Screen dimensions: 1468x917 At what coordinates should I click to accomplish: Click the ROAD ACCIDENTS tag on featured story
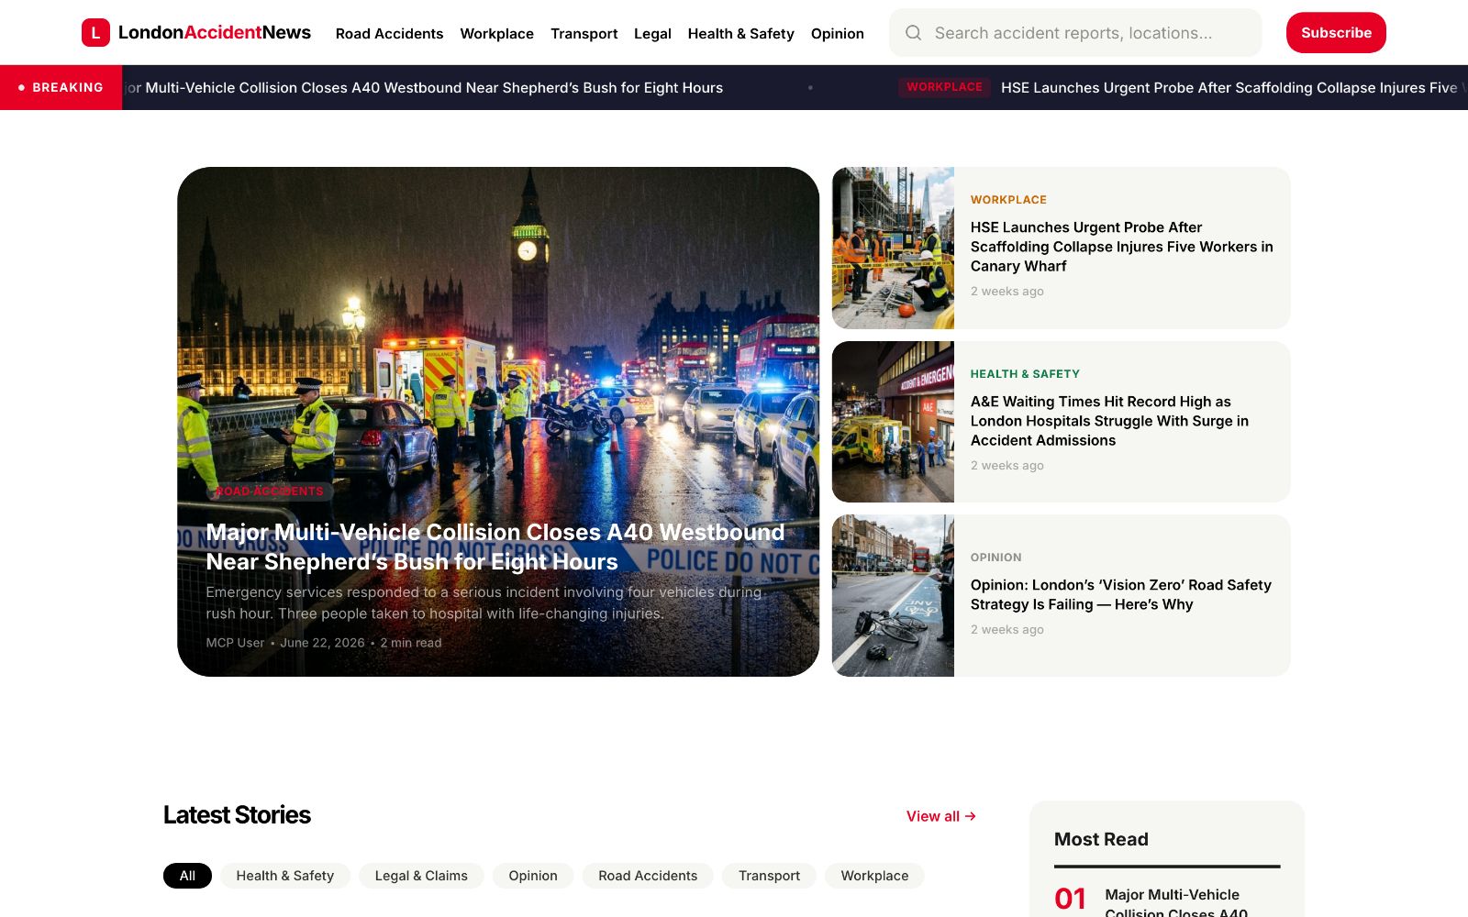270,492
